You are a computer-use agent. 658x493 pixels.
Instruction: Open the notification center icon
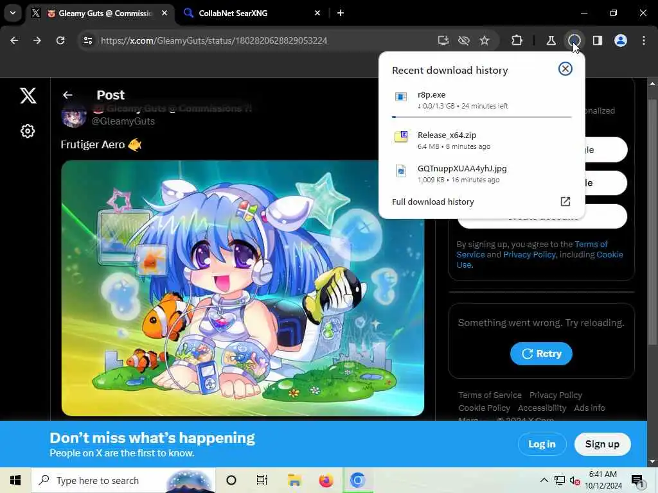coord(637,480)
